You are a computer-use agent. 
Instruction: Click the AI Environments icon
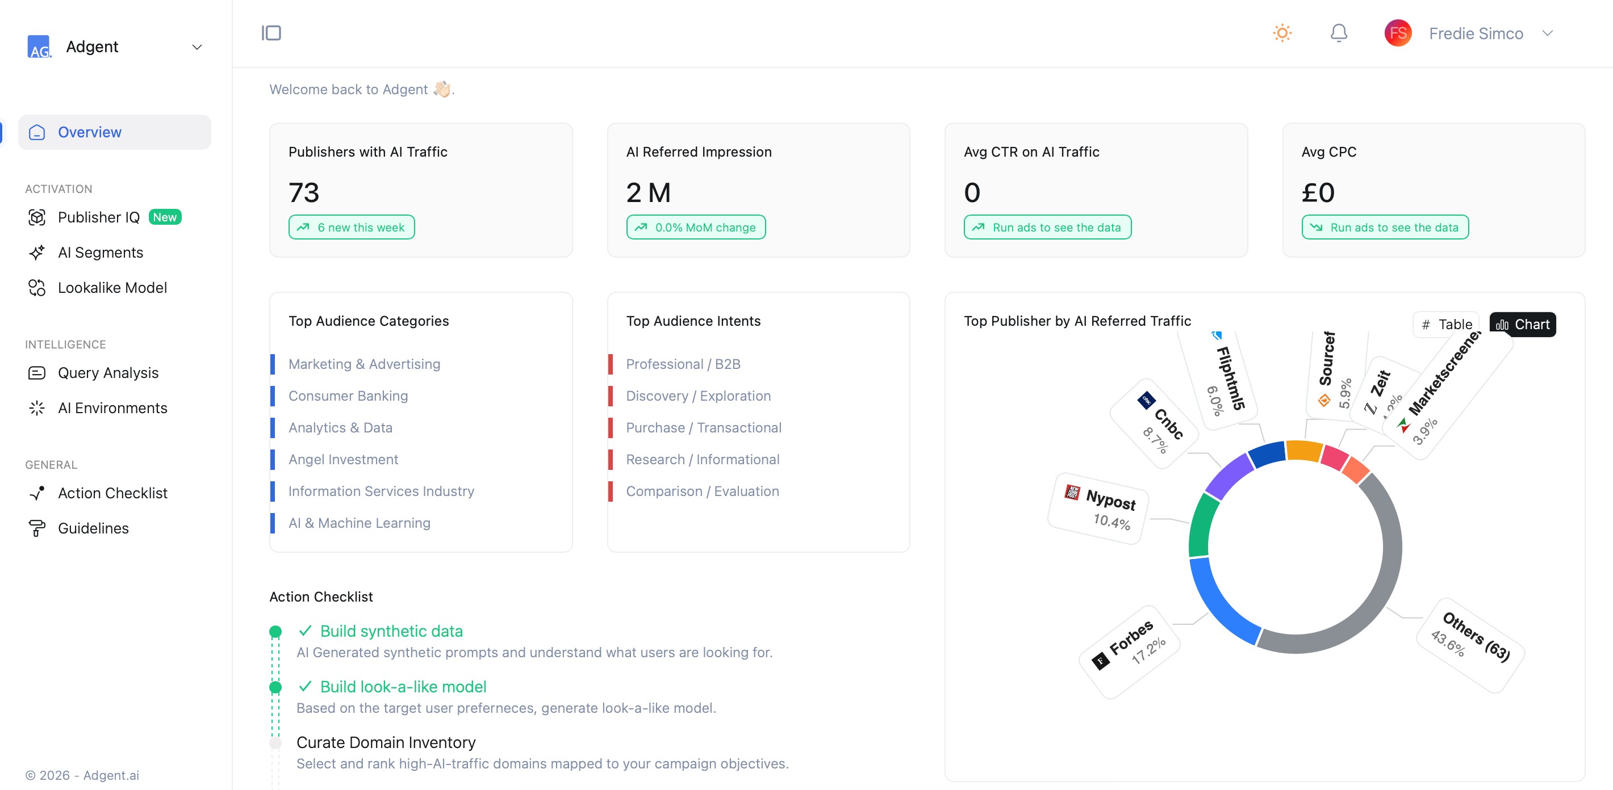37,408
